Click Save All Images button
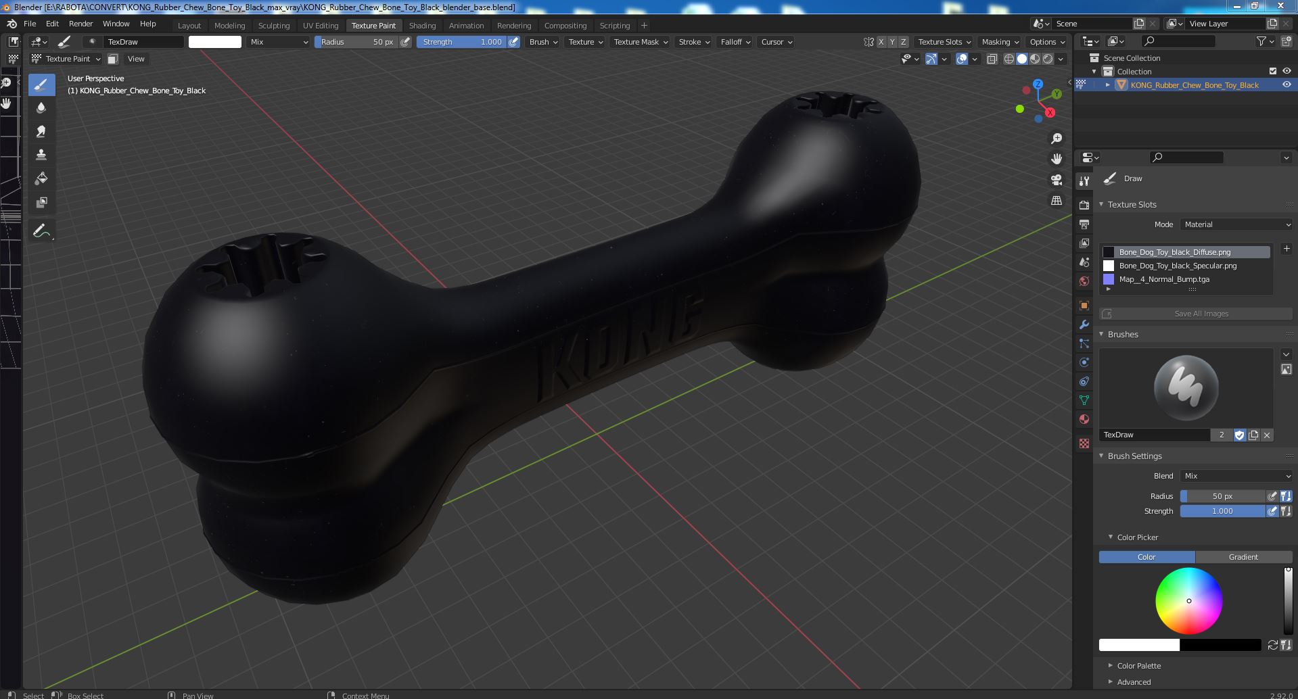The image size is (1298, 699). click(1196, 314)
